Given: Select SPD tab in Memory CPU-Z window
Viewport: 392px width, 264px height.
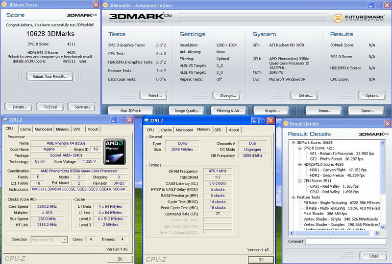Looking at the screenshot, I should (218, 130).
